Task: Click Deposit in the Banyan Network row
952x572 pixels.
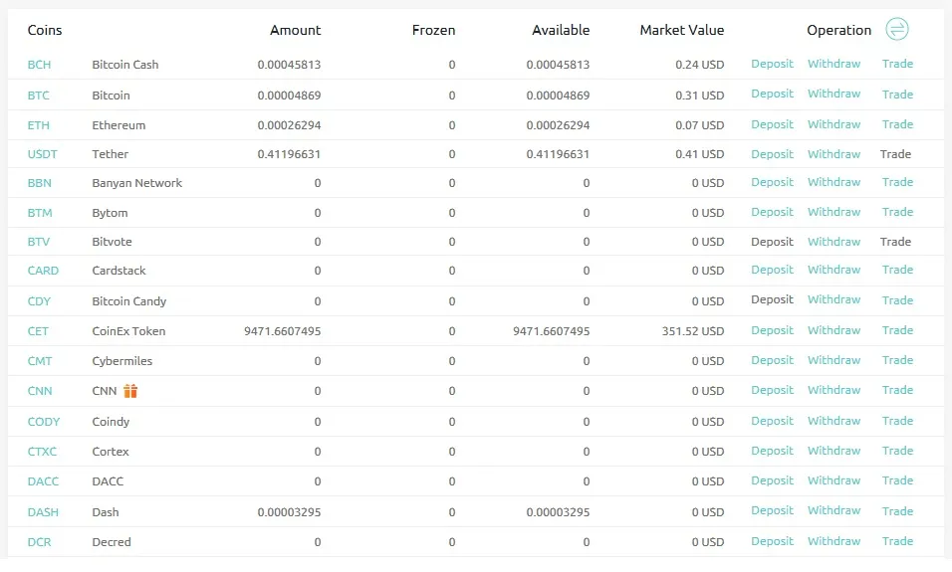Action: pyautogui.click(x=773, y=182)
